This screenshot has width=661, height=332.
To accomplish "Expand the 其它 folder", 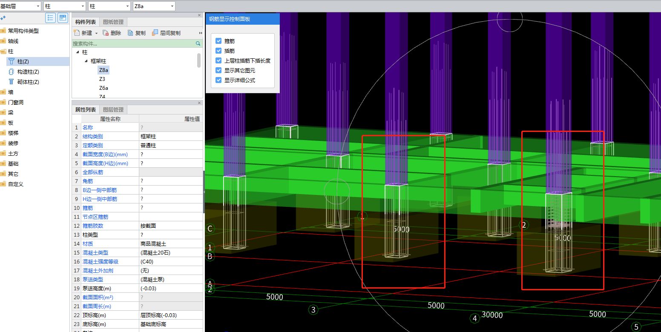I will [x=3, y=174].
